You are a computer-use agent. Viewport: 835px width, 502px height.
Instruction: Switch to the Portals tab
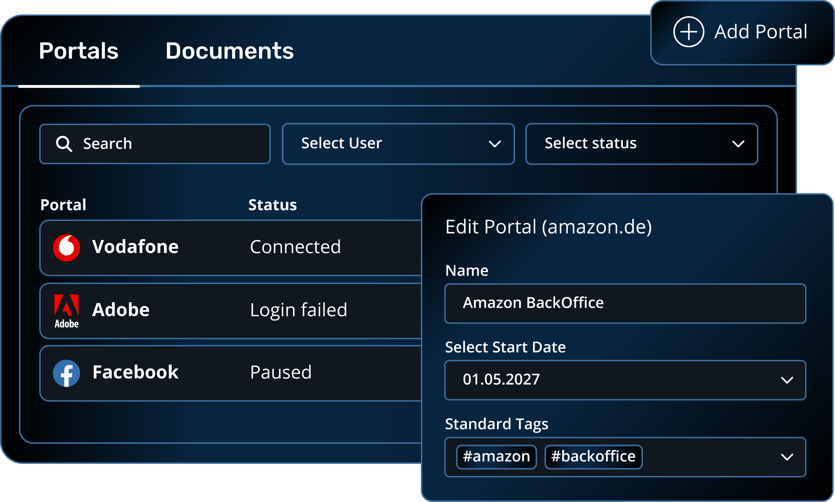point(79,51)
